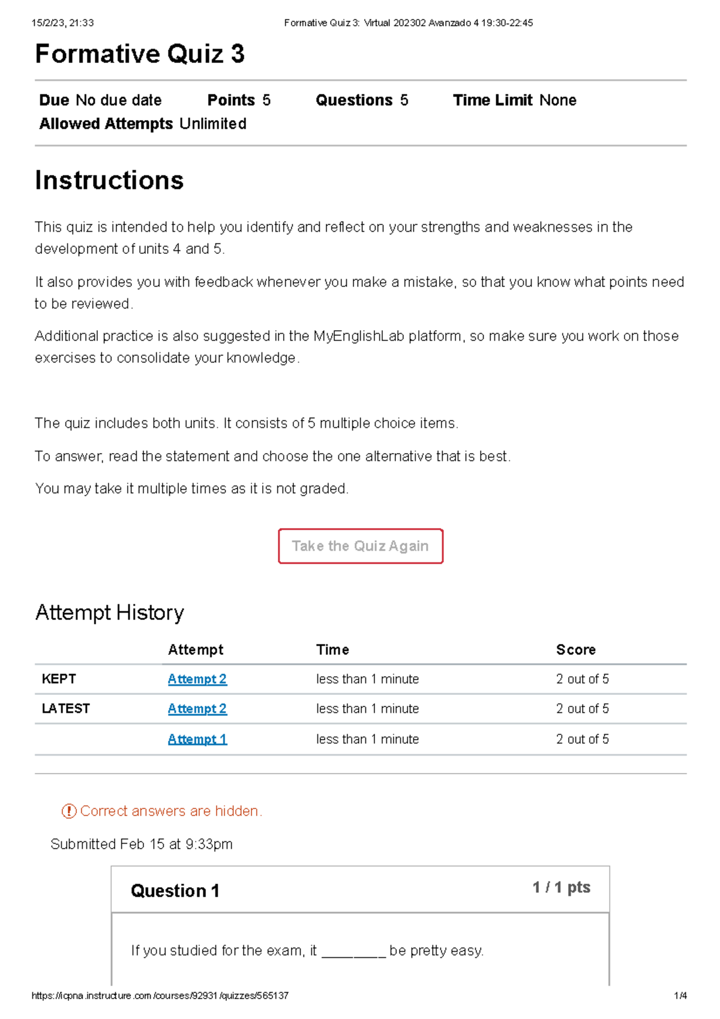The image size is (720, 1019).
Task: Open the Attempt 2 link in the KEPT row
Action: tap(197, 679)
